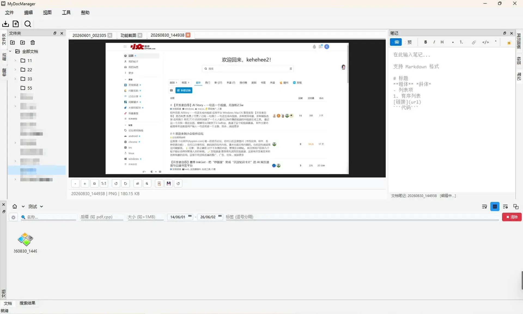
Task: Switch to the 搜索结果 bottom tab
Action: pos(27,303)
